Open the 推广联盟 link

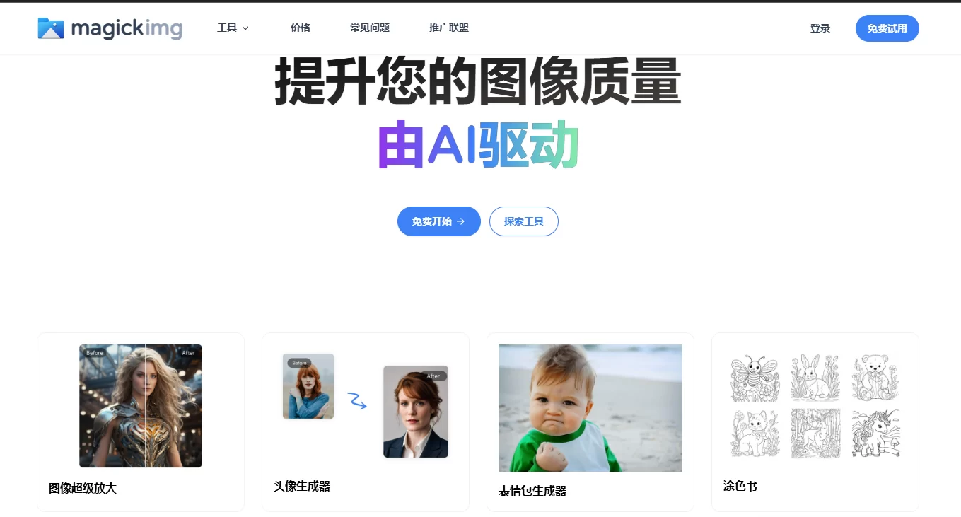(x=449, y=28)
